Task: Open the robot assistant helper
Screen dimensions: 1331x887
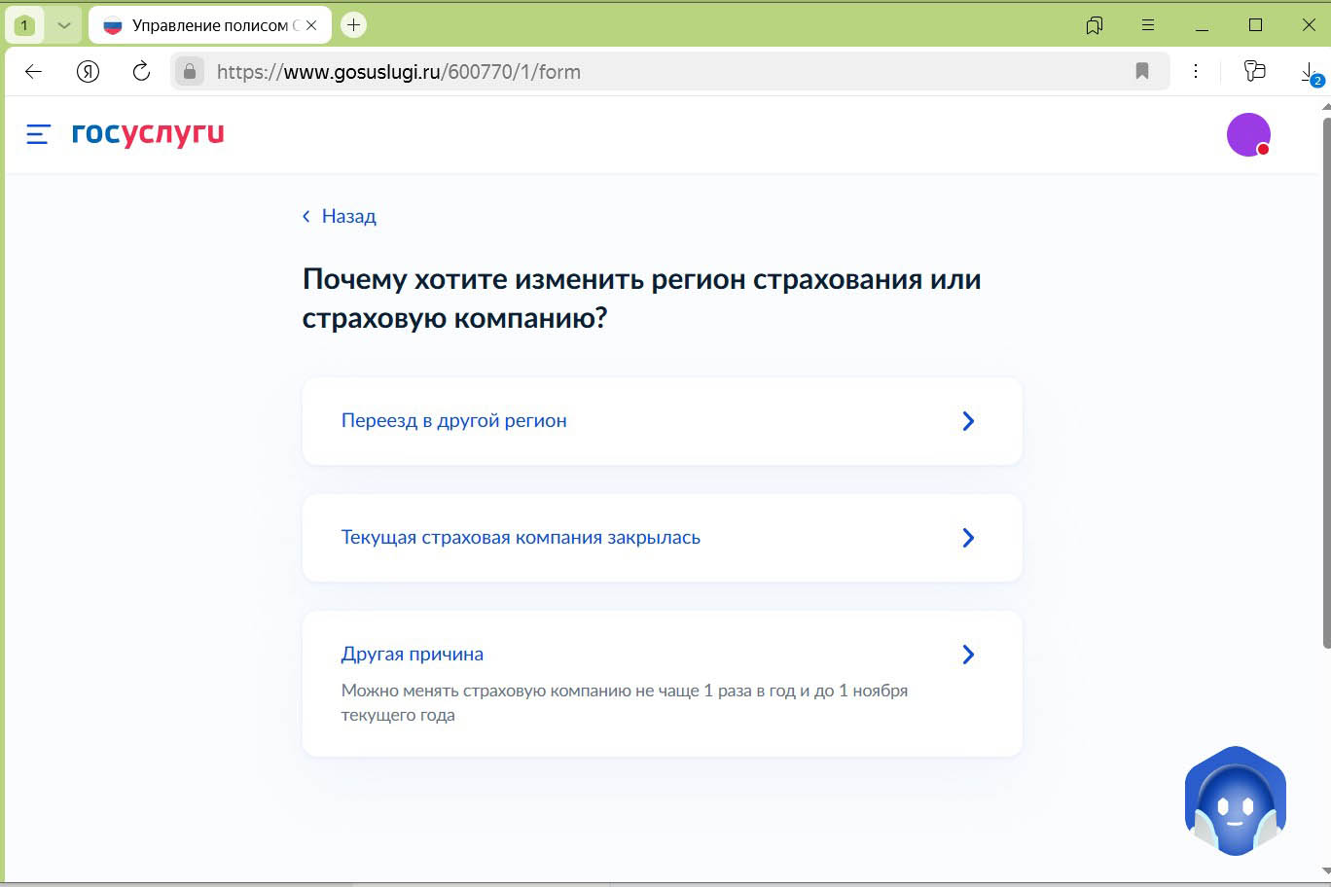Action: click(1234, 801)
